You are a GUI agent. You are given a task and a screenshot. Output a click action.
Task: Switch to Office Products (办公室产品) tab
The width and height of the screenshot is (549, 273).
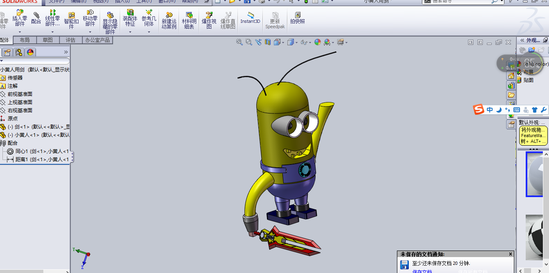coord(97,40)
